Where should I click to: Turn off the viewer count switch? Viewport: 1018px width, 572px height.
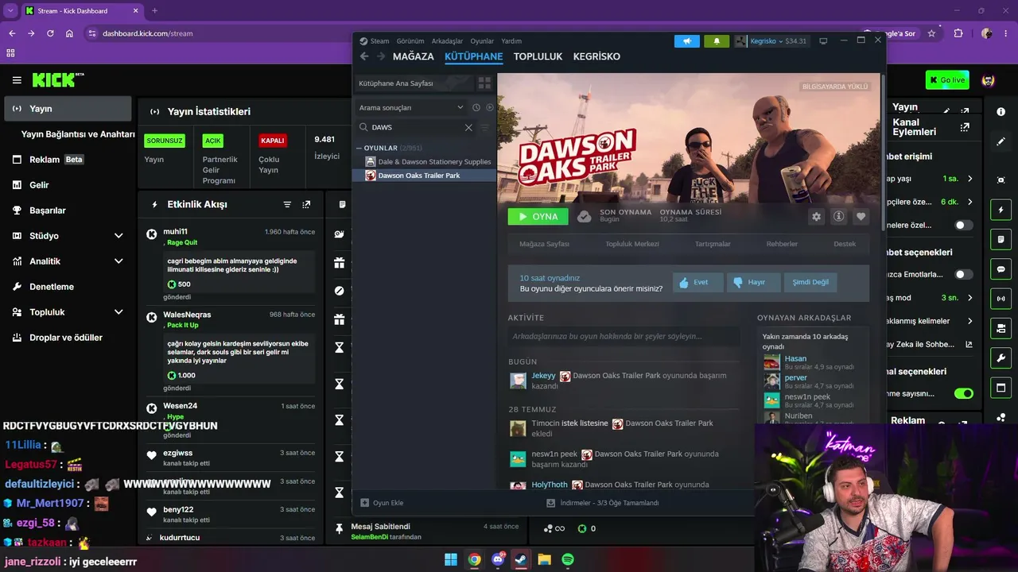(963, 393)
